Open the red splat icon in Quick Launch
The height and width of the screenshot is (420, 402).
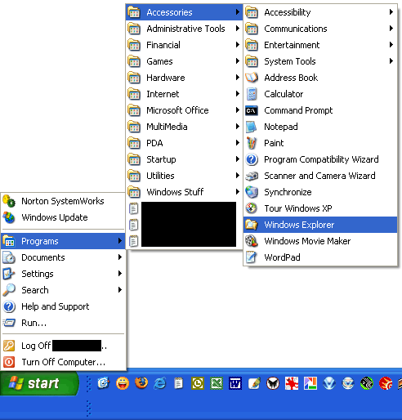coord(292,383)
